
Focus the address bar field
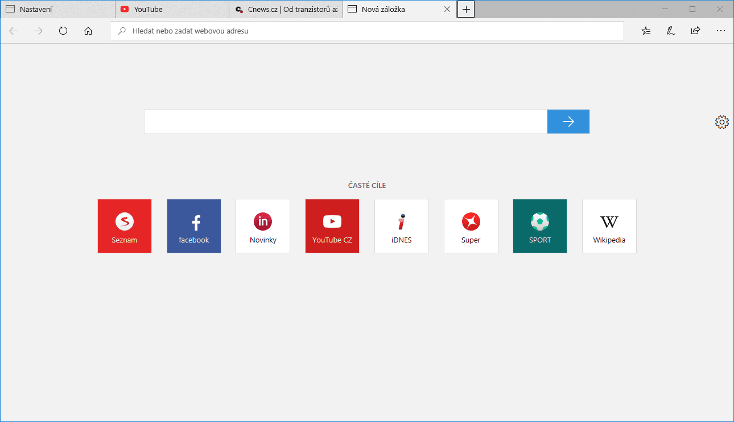(367, 31)
